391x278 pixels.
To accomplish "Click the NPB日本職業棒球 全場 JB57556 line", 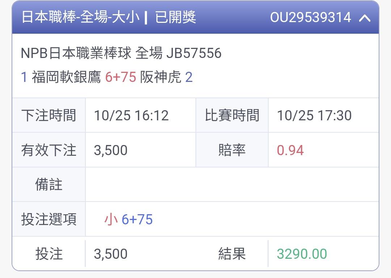I will click(x=121, y=53).
